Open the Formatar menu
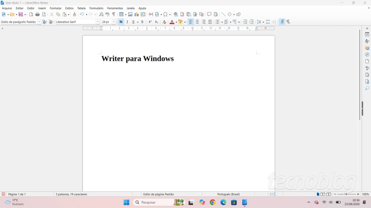 [56, 8]
